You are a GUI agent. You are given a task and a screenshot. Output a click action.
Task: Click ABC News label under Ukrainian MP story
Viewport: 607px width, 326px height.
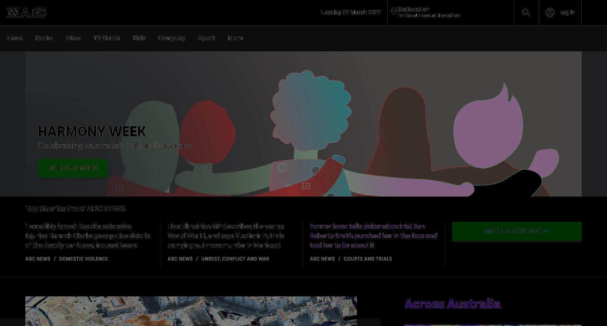pos(180,259)
